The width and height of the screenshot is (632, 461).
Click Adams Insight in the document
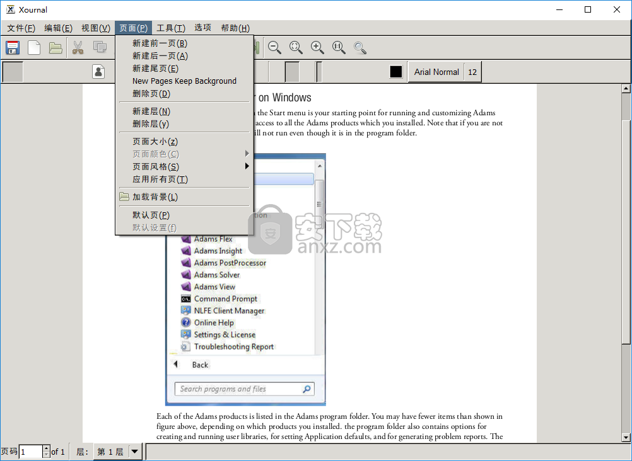[218, 251]
